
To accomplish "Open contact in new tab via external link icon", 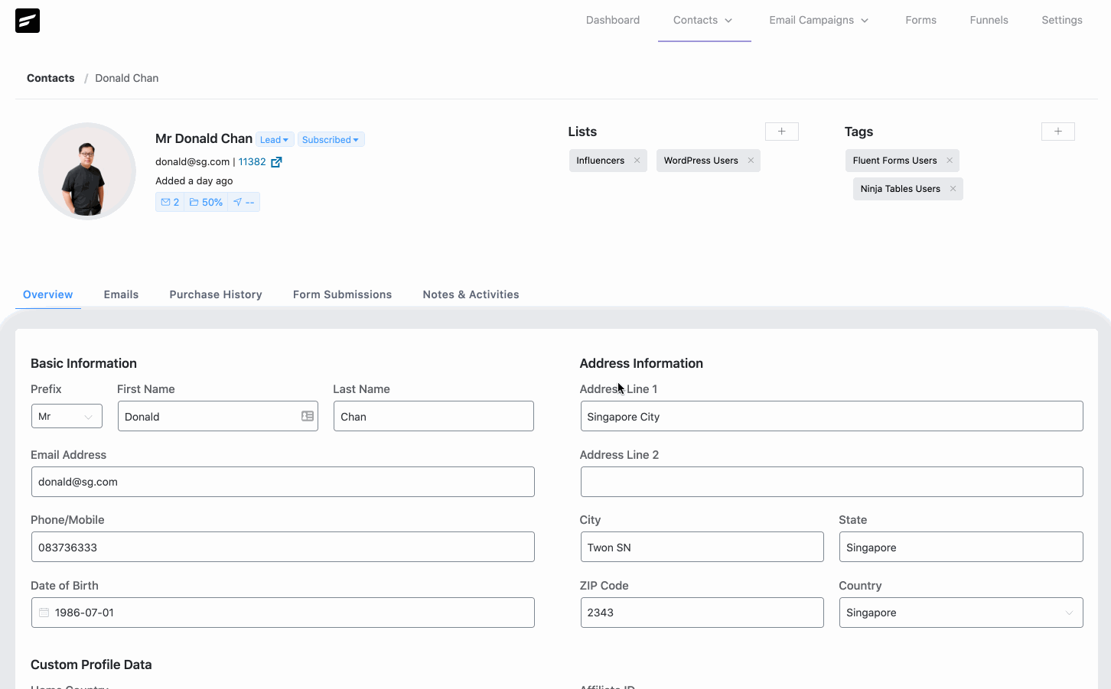I will pyautogui.click(x=275, y=161).
